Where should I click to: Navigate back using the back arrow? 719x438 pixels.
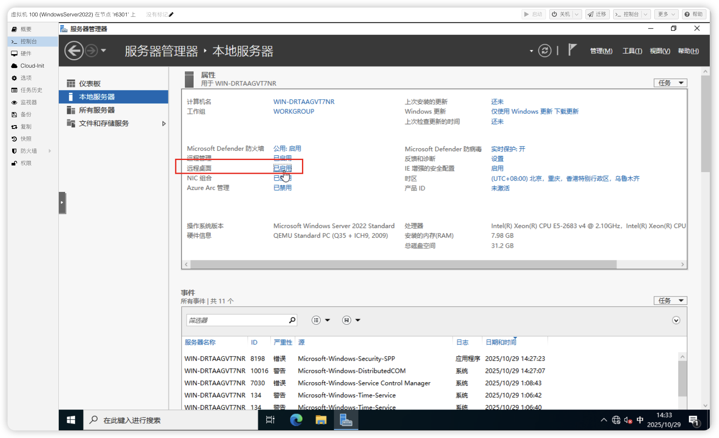tap(73, 50)
